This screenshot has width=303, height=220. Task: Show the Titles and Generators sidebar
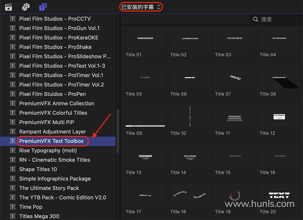coord(43,7)
